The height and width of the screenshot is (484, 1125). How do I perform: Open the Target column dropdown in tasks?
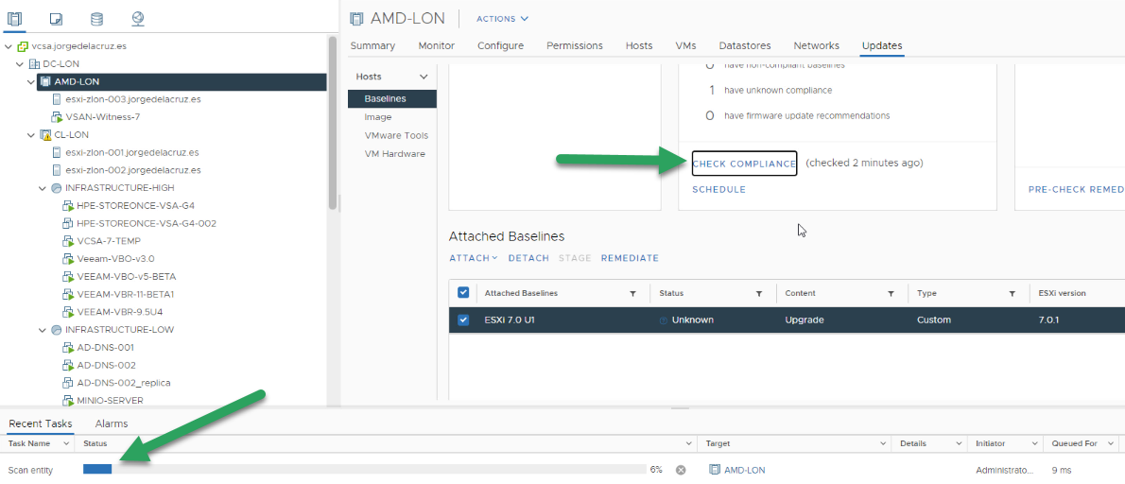pyautogui.click(x=882, y=444)
